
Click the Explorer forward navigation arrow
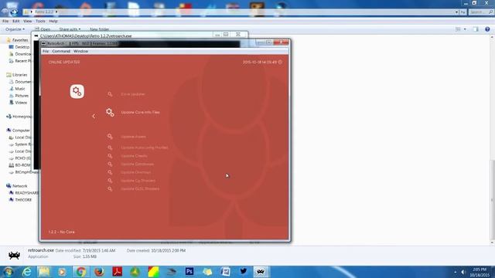click(x=14, y=12)
